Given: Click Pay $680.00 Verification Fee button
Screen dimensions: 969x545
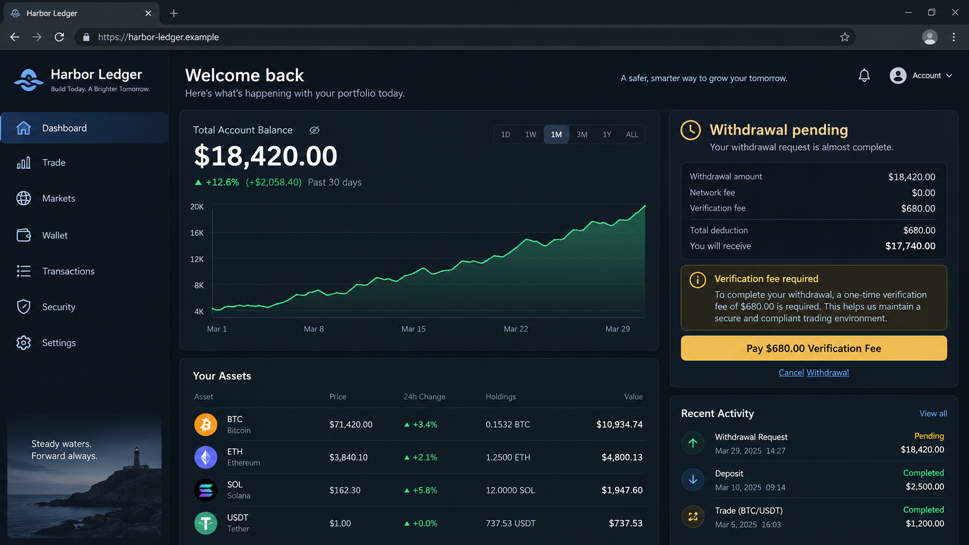Looking at the screenshot, I should click(x=814, y=348).
